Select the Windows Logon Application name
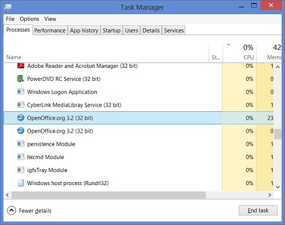The image size is (285, 225). pos(62,92)
